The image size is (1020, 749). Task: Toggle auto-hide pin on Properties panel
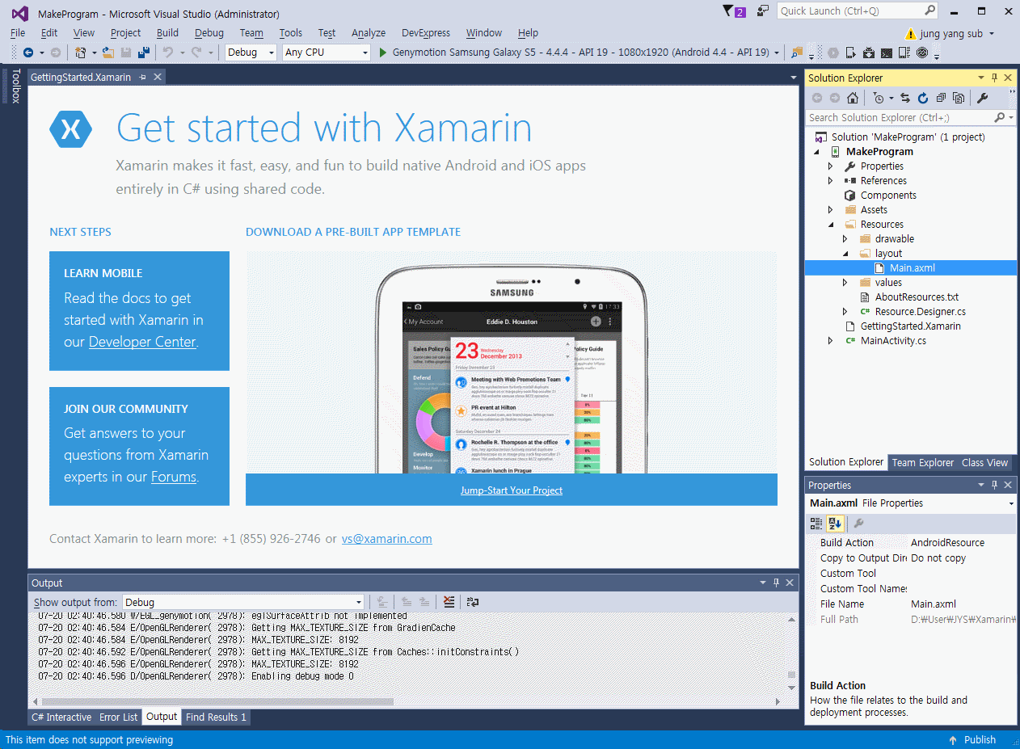click(x=995, y=485)
